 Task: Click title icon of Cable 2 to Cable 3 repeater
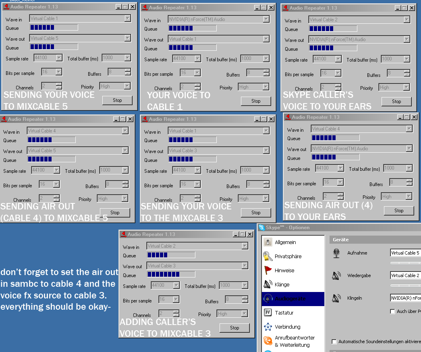click(124, 234)
